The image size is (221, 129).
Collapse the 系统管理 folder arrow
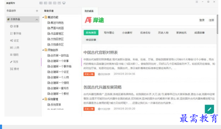point(43,99)
